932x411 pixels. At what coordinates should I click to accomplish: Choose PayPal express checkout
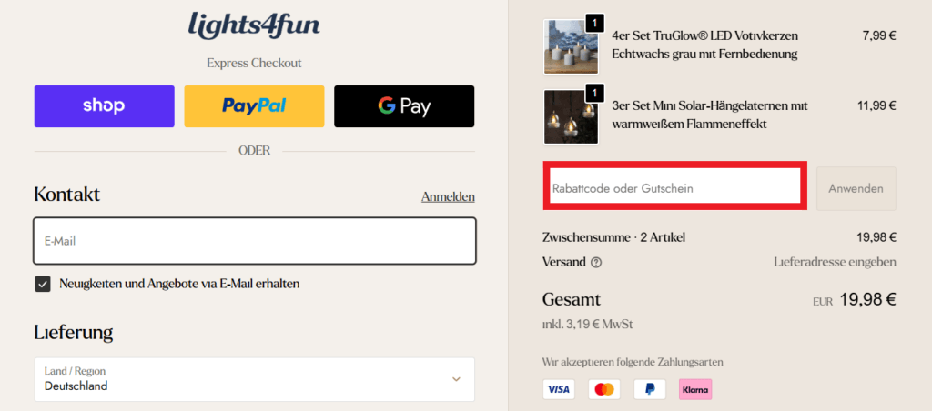click(254, 106)
